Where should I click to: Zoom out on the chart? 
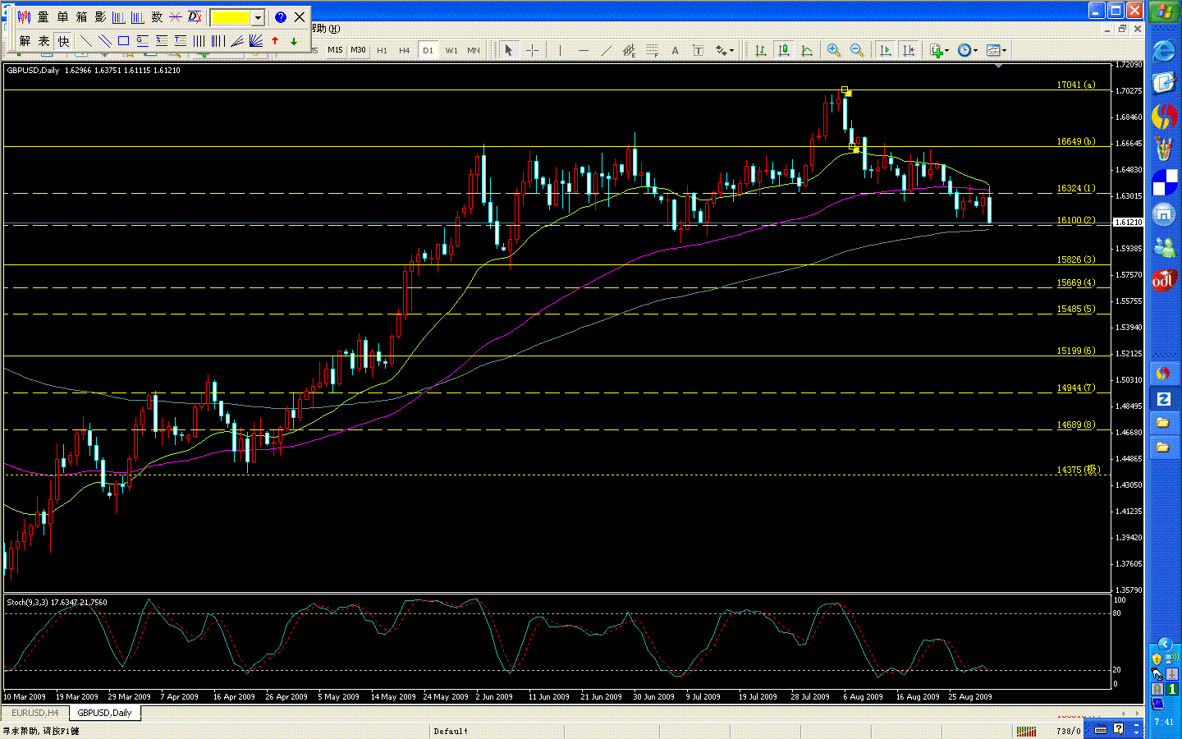click(857, 50)
